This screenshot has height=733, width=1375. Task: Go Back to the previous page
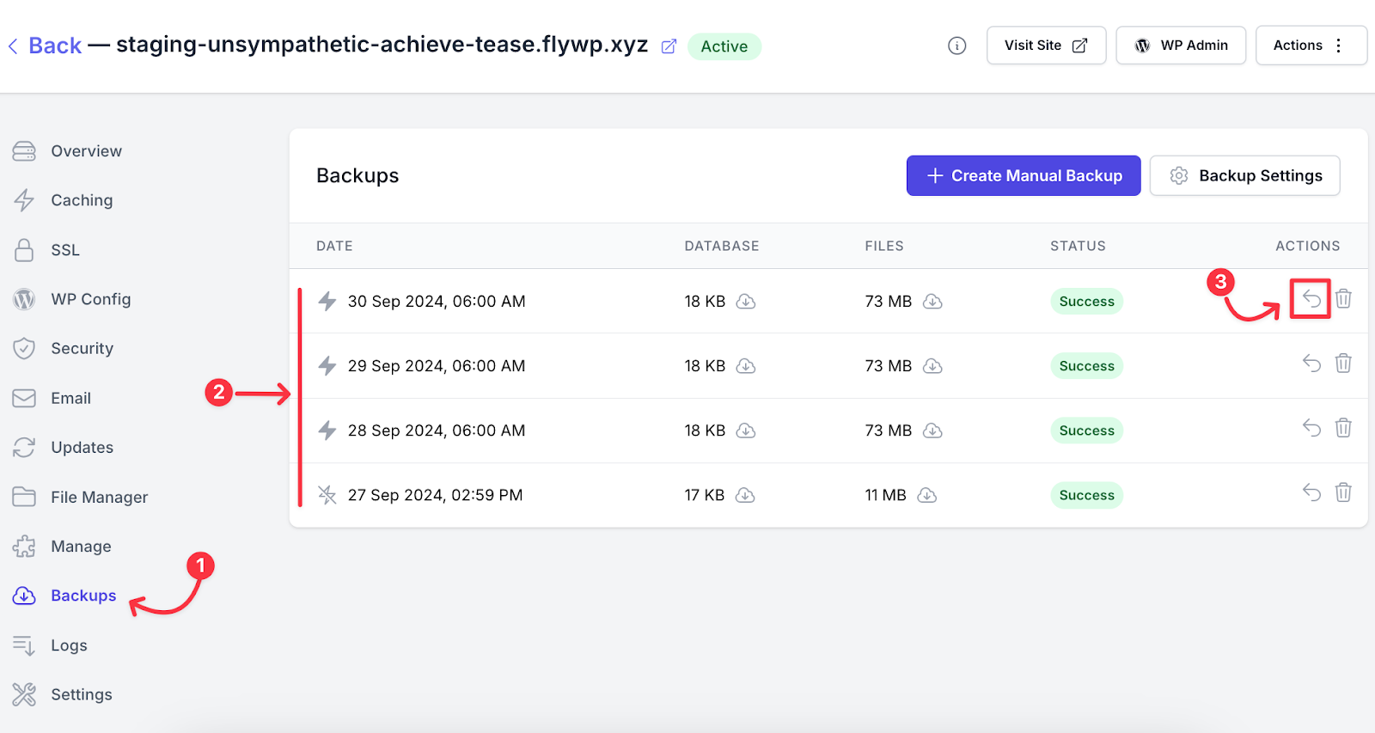(55, 46)
